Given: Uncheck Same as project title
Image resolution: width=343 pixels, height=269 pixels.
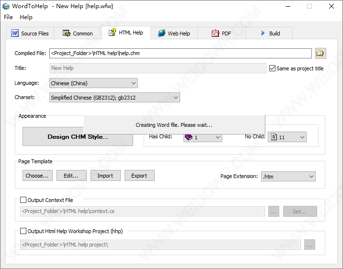Looking at the screenshot, I should (272, 68).
